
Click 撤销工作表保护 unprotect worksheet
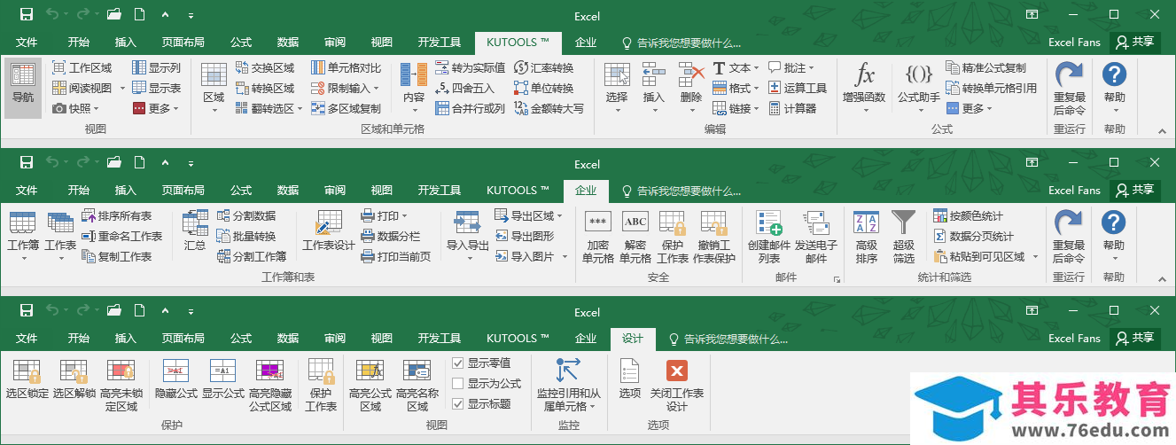pyautogui.click(x=714, y=238)
